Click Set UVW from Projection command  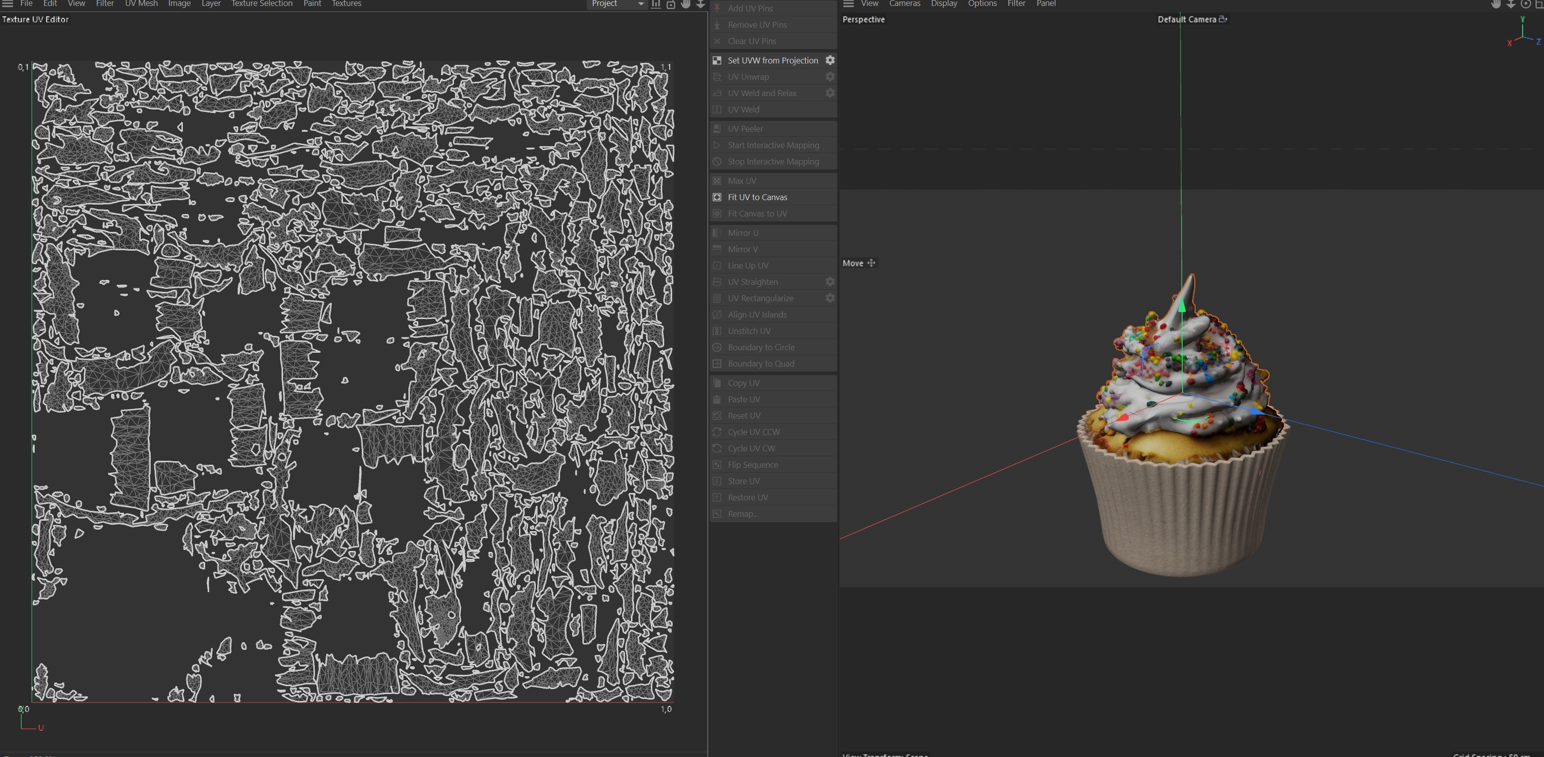(772, 60)
